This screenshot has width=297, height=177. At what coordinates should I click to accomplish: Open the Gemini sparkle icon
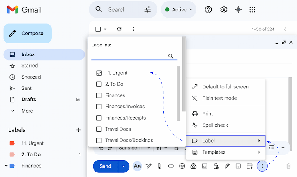pyautogui.click(x=238, y=9)
